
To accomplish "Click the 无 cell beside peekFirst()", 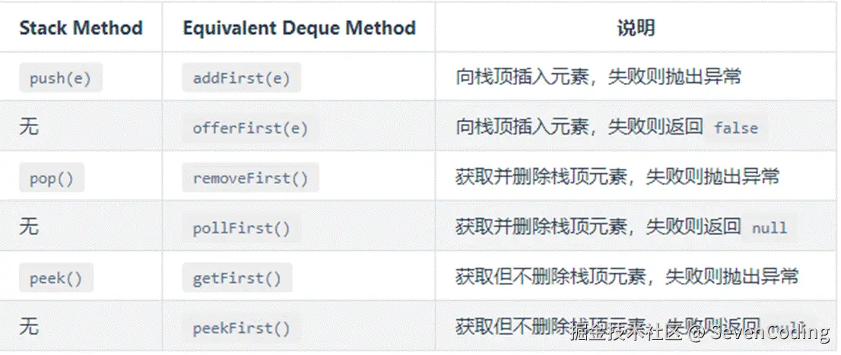I will click(29, 327).
